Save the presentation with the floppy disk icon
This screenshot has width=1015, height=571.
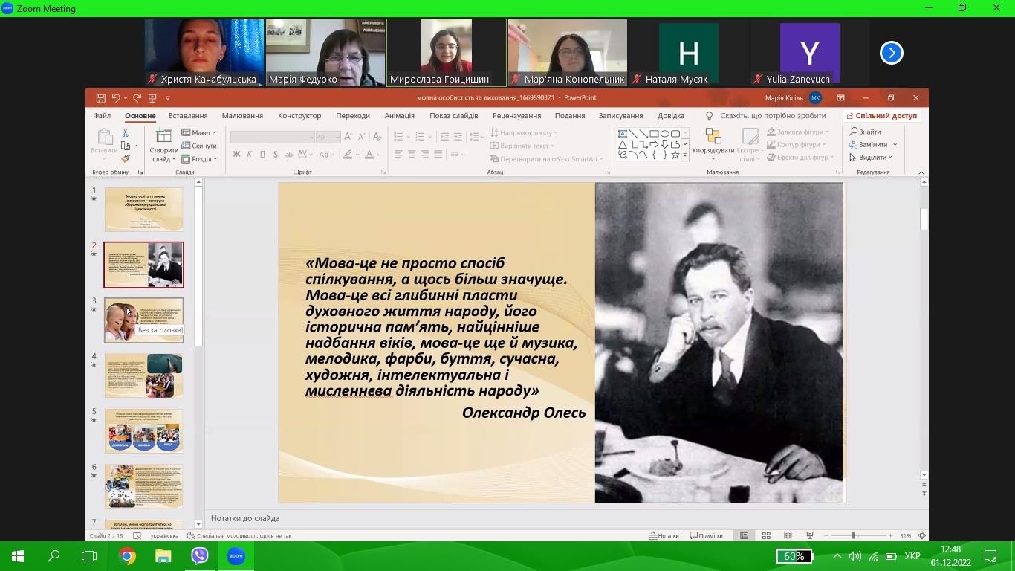[101, 98]
